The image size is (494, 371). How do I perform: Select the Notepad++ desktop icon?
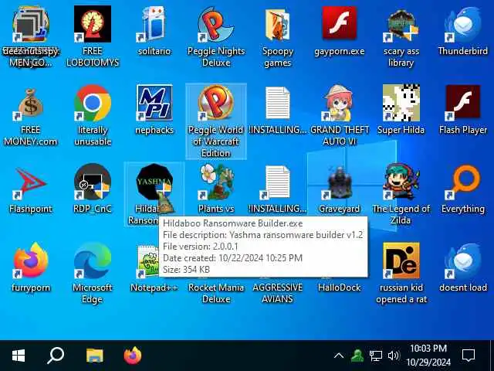(x=148, y=262)
